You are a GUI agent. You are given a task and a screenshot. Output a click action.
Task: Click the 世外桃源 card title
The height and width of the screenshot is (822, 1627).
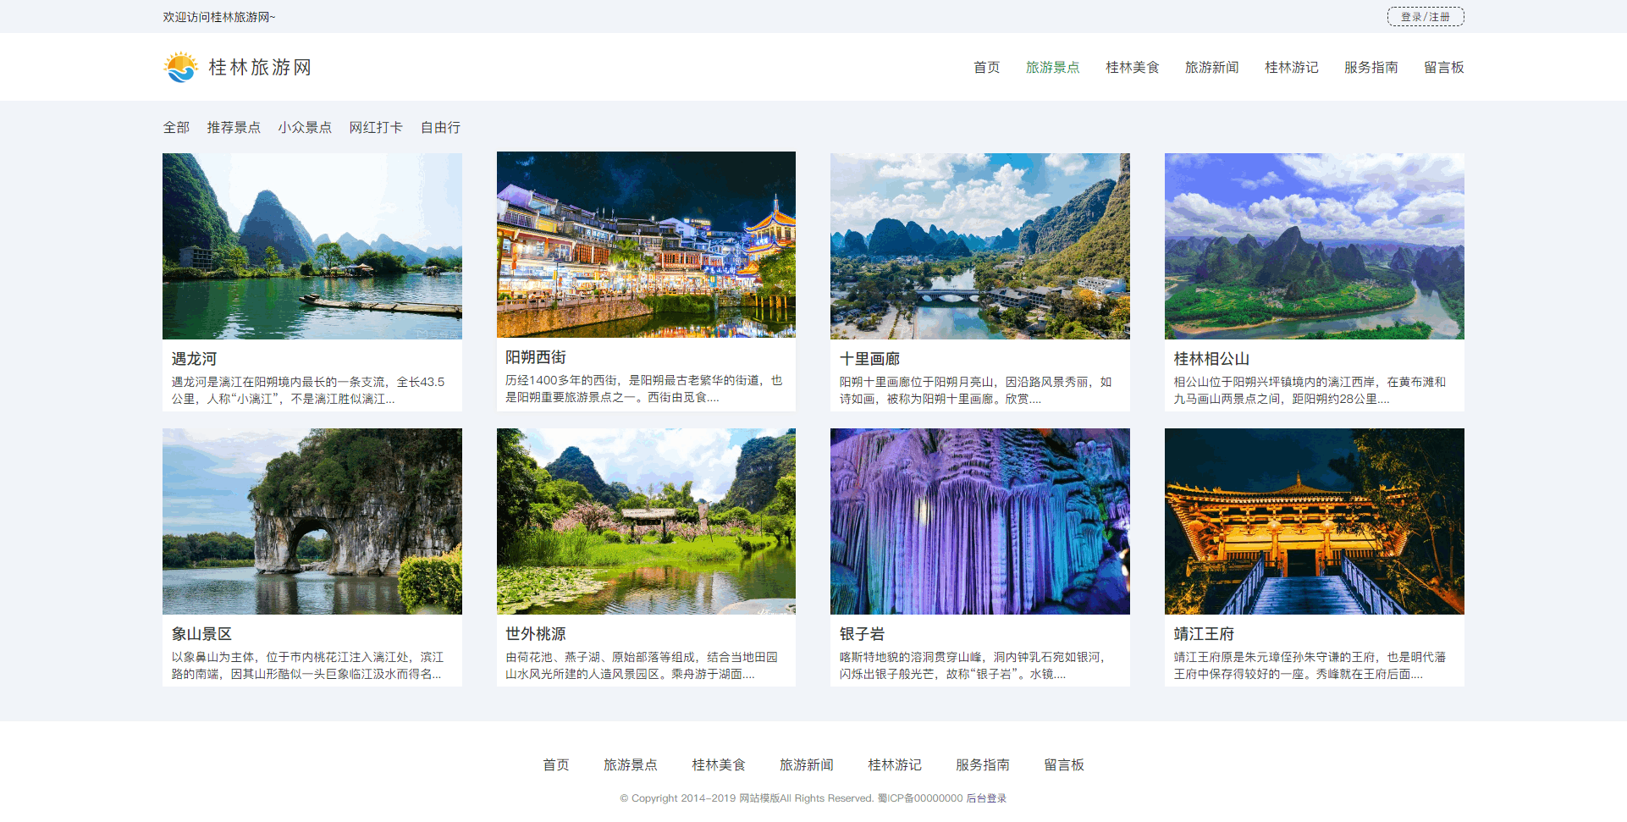[536, 634]
